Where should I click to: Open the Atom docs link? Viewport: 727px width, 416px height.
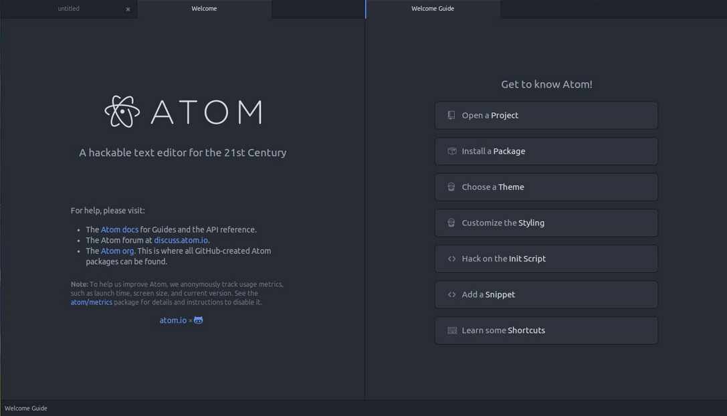pos(118,229)
